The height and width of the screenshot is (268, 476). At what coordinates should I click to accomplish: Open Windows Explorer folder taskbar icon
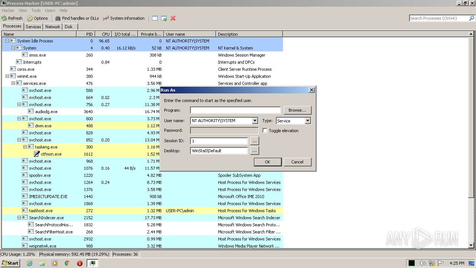coord(42,263)
